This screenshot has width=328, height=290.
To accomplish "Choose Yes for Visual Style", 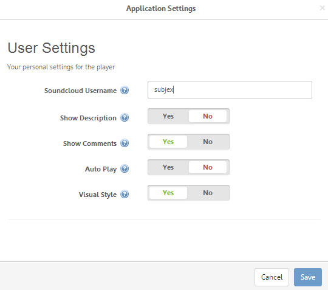I will click(x=168, y=193).
